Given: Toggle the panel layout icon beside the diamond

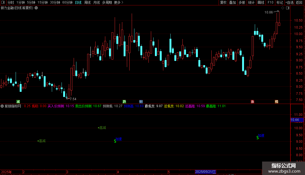Looking at the screenshot, I should tap(288, 8).
